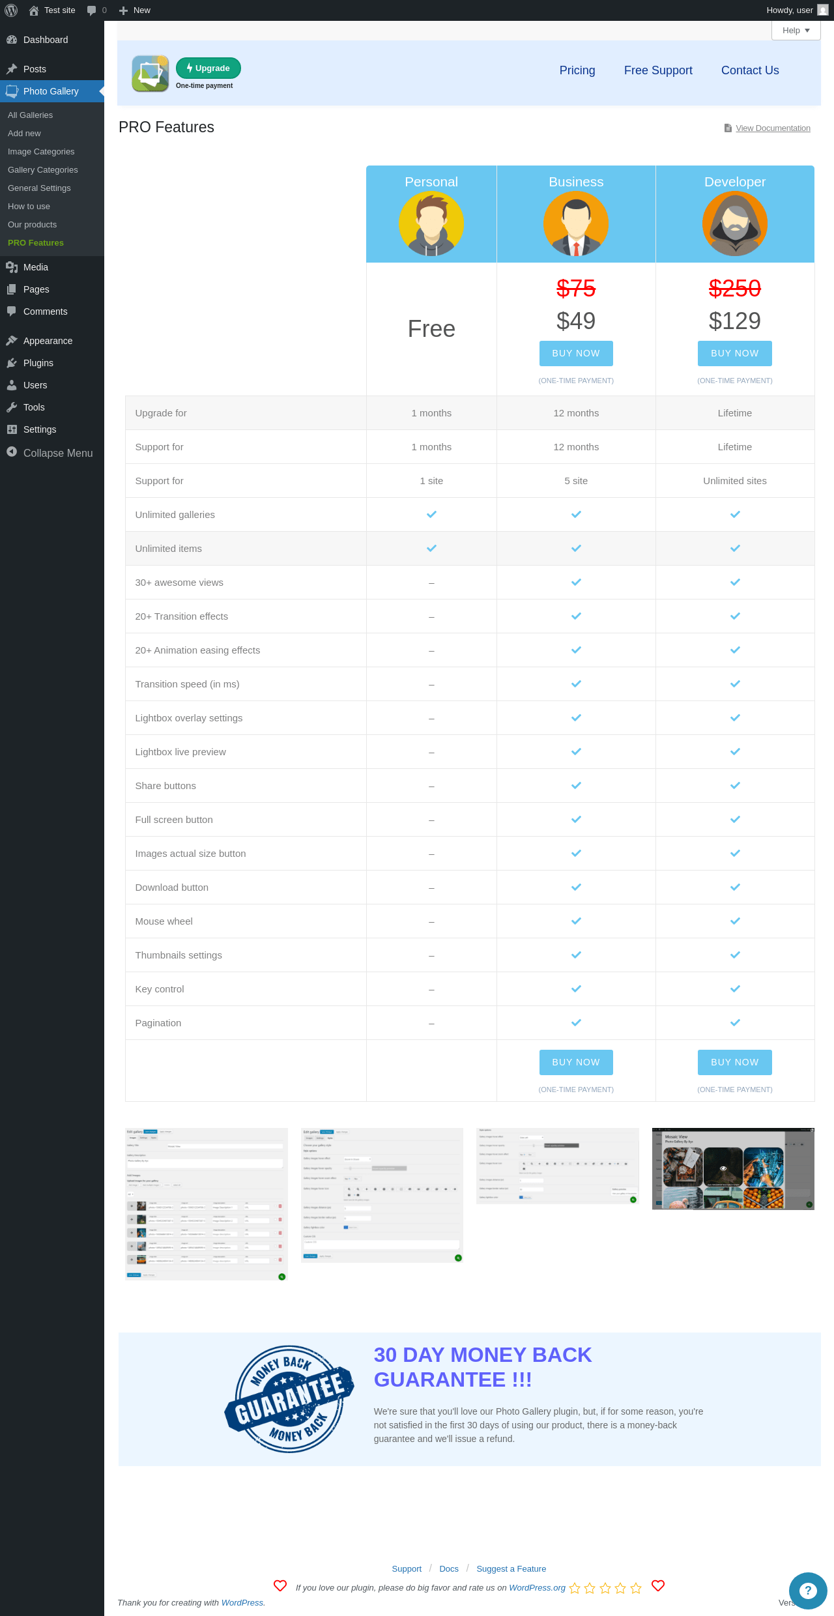Click the first rating star in footer
Image resolution: width=834 pixels, height=1616 pixels.
click(575, 1588)
